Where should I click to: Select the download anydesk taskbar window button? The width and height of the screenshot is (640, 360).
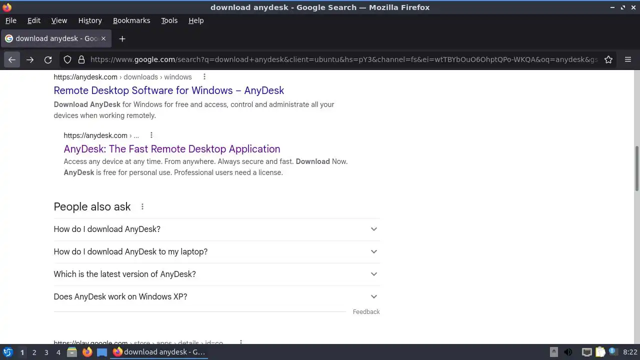coord(159,352)
